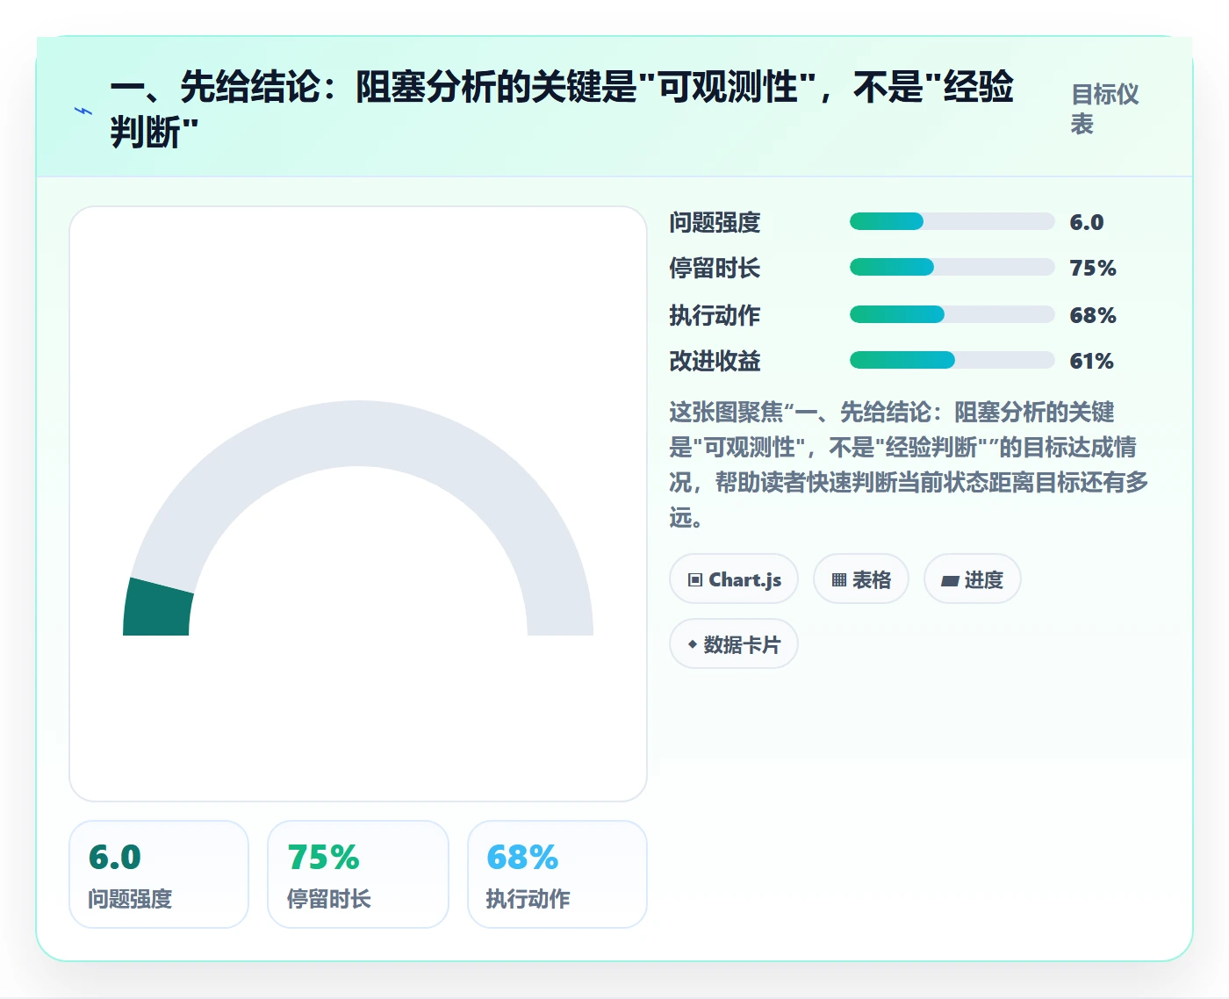The height and width of the screenshot is (999, 1229).
Task: Select the 75% 停留时长 stat card
Action: (x=358, y=874)
